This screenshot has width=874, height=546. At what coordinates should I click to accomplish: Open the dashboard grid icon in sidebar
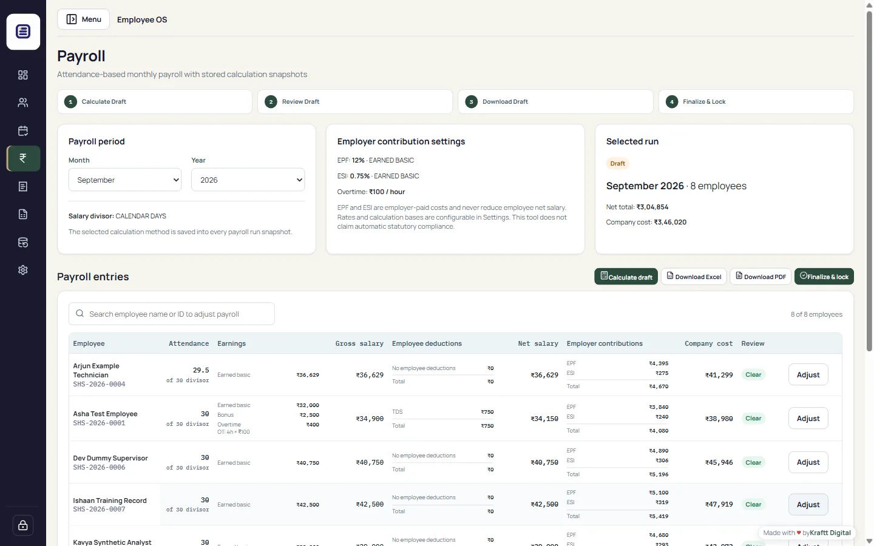point(23,75)
